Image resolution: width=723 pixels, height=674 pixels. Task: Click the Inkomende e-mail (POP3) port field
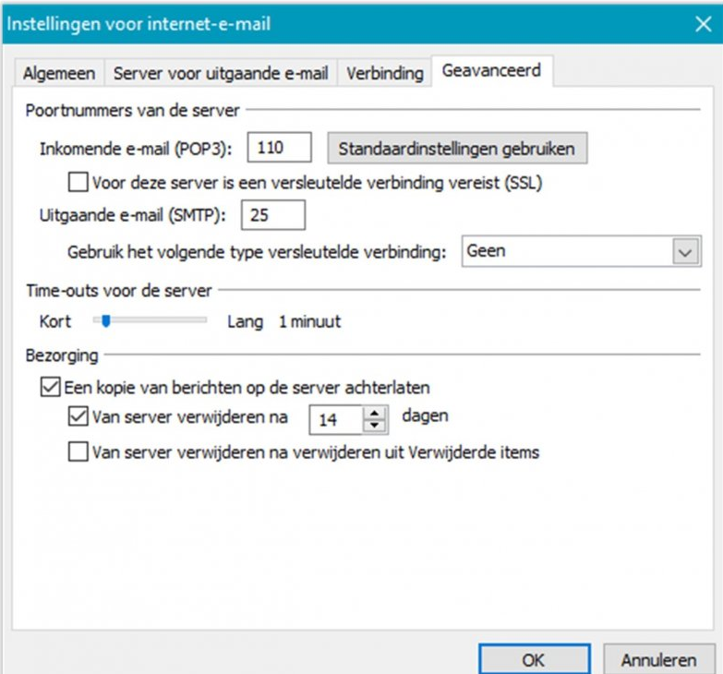(280, 148)
